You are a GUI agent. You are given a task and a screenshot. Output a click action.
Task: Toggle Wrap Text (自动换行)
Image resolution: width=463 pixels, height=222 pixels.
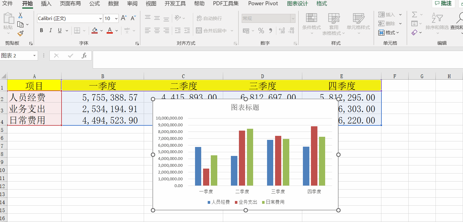pyautogui.click(x=209, y=18)
